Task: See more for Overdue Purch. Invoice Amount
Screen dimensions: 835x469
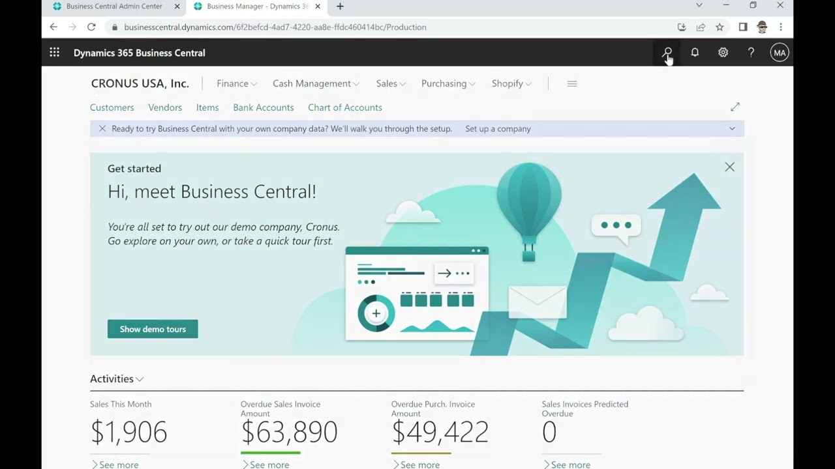Action: 416,464
